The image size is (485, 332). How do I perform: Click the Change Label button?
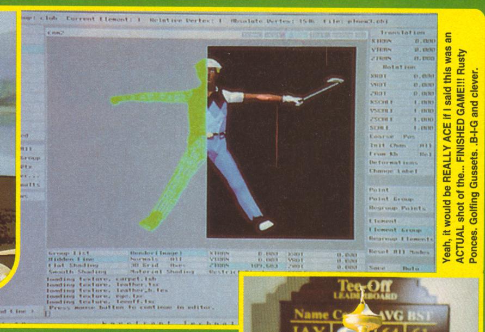coord(393,171)
